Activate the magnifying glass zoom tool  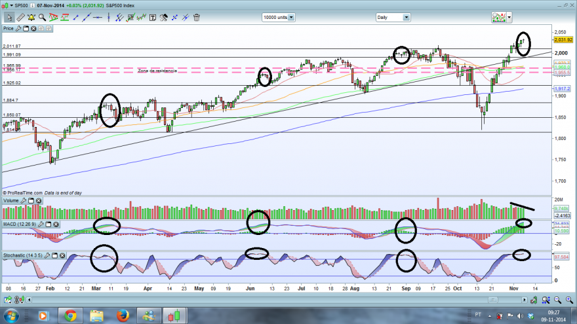click(43, 17)
